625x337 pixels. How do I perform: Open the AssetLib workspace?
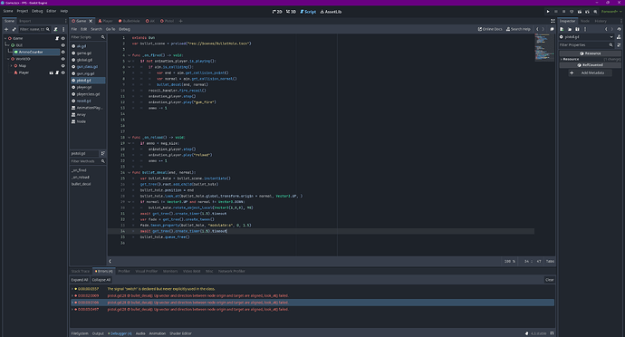[331, 12]
